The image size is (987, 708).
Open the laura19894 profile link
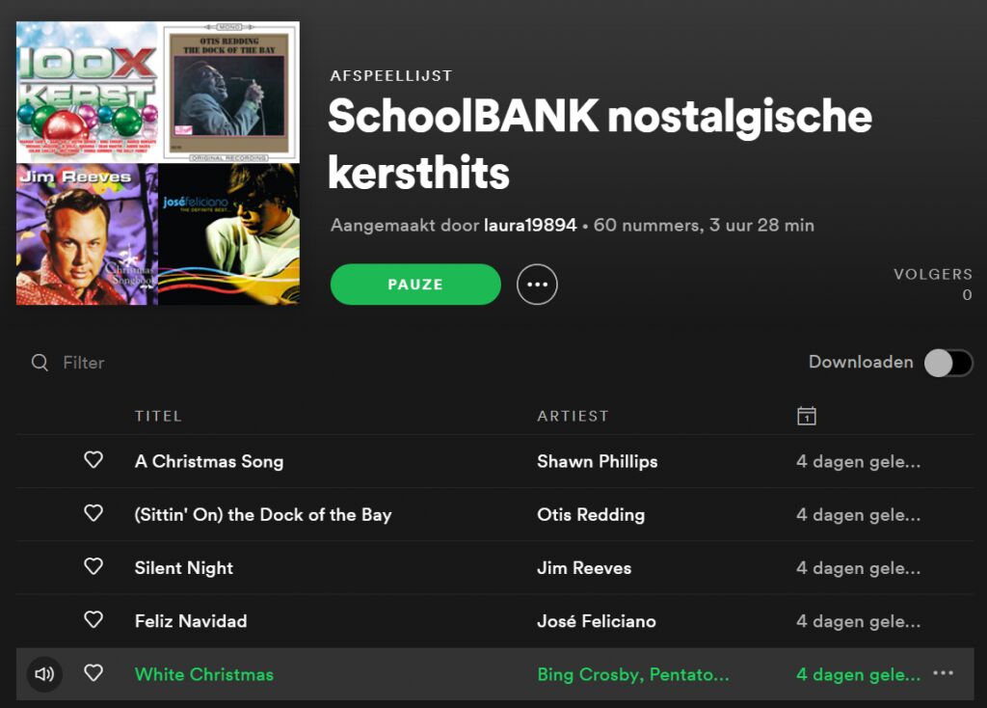530,226
